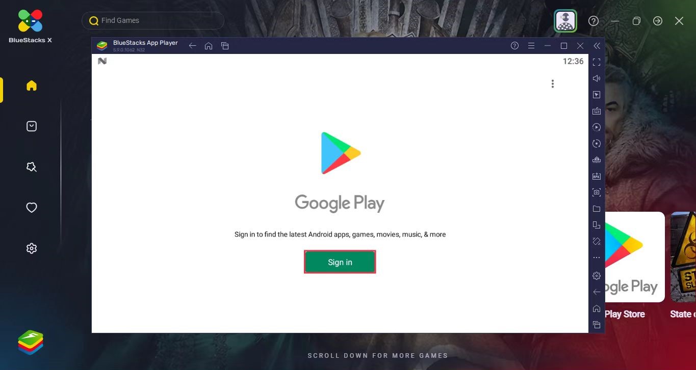Click the Google Play logo triangle
The height and width of the screenshot is (370, 696).
pyautogui.click(x=341, y=153)
